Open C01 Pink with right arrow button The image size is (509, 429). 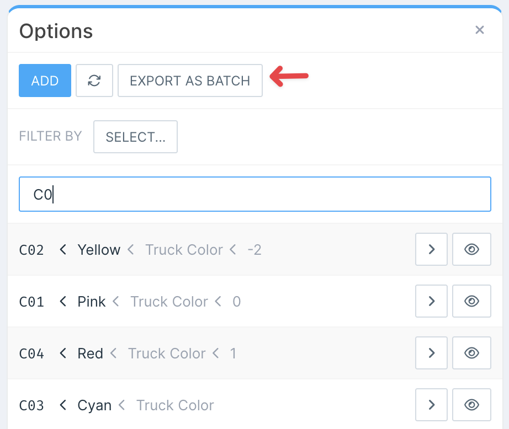pos(431,302)
